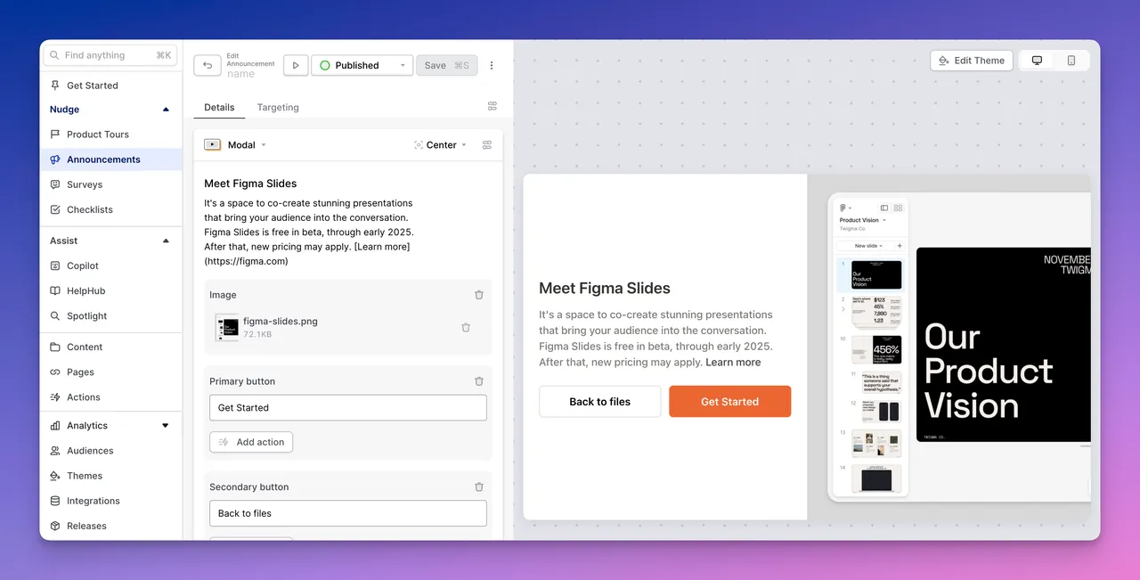Image resolution: width=1140 pixels, height=580 pixels.
Task: Select Announcements in sidebar
Action: [110, 159]
